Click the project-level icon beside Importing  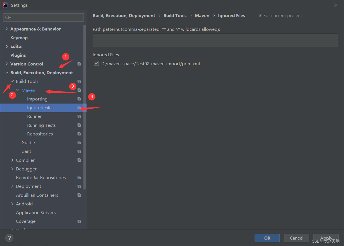pos(79,99)
